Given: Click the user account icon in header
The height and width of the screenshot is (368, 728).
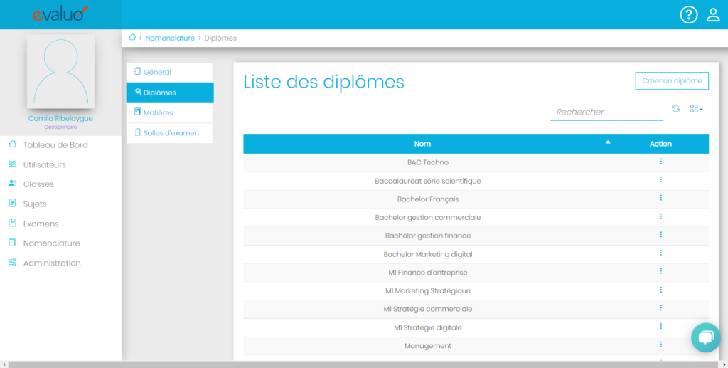Looking at the screenshot, I should [x=713, y=14].
